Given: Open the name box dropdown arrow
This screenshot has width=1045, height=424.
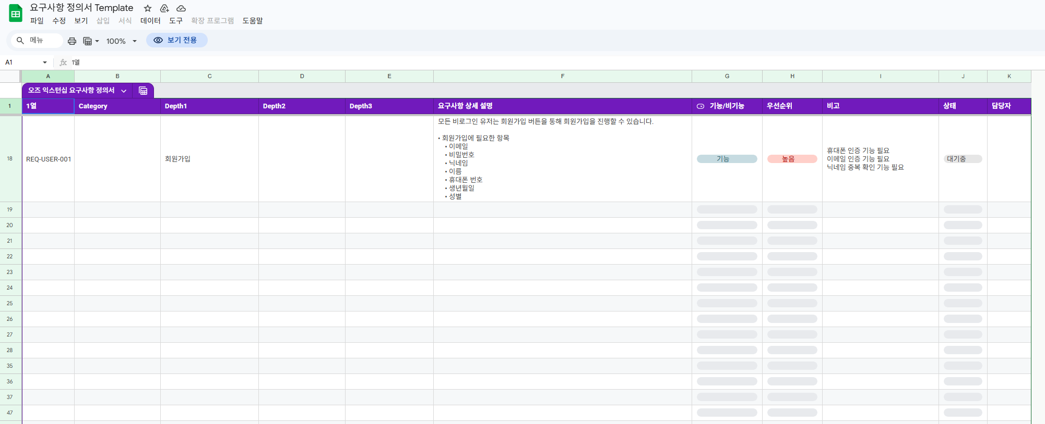Looking at the screenshot, I should 45,63.
